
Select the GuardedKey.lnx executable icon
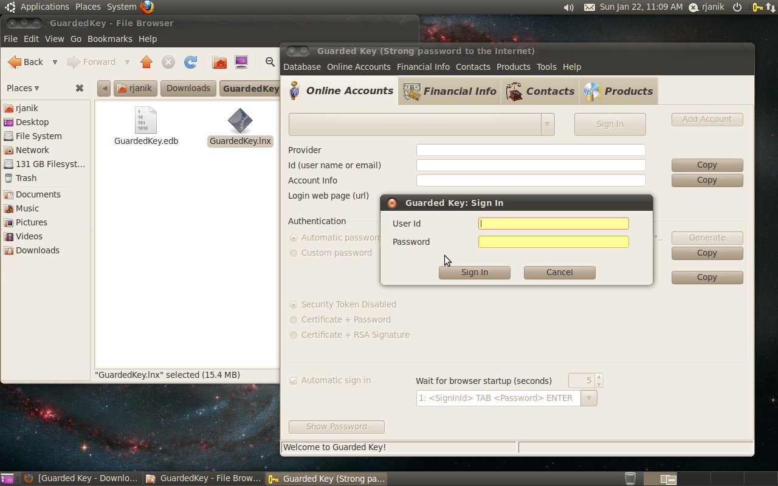click(x=240, y=121)
